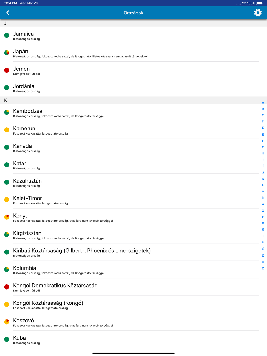Tap the green status dot beside Kuba
The image size is (267, 356).
click(7, 339)
